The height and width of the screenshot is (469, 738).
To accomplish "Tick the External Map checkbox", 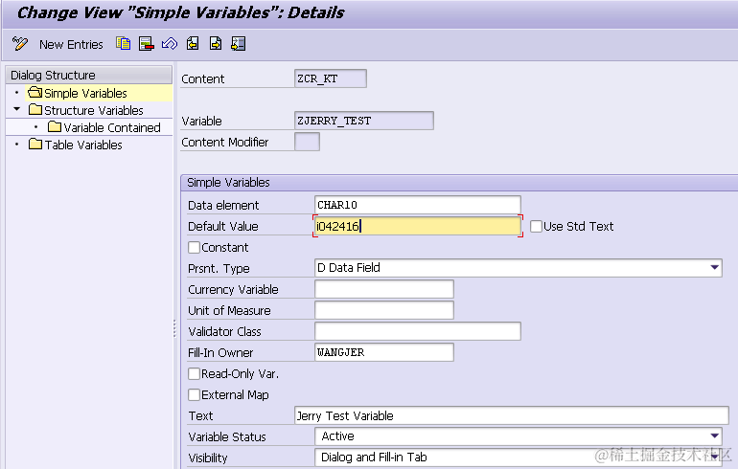I will tap(194, 394).
